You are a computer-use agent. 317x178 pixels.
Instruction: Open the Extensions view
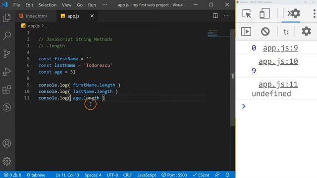[x=6, y=89]
